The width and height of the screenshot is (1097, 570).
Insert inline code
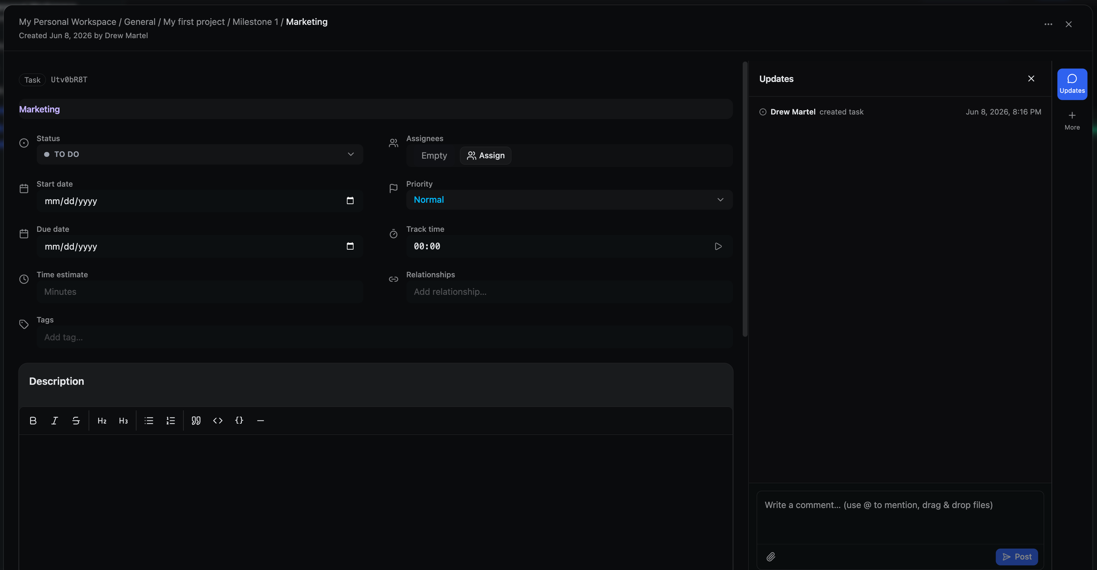[x=218, y=420]
